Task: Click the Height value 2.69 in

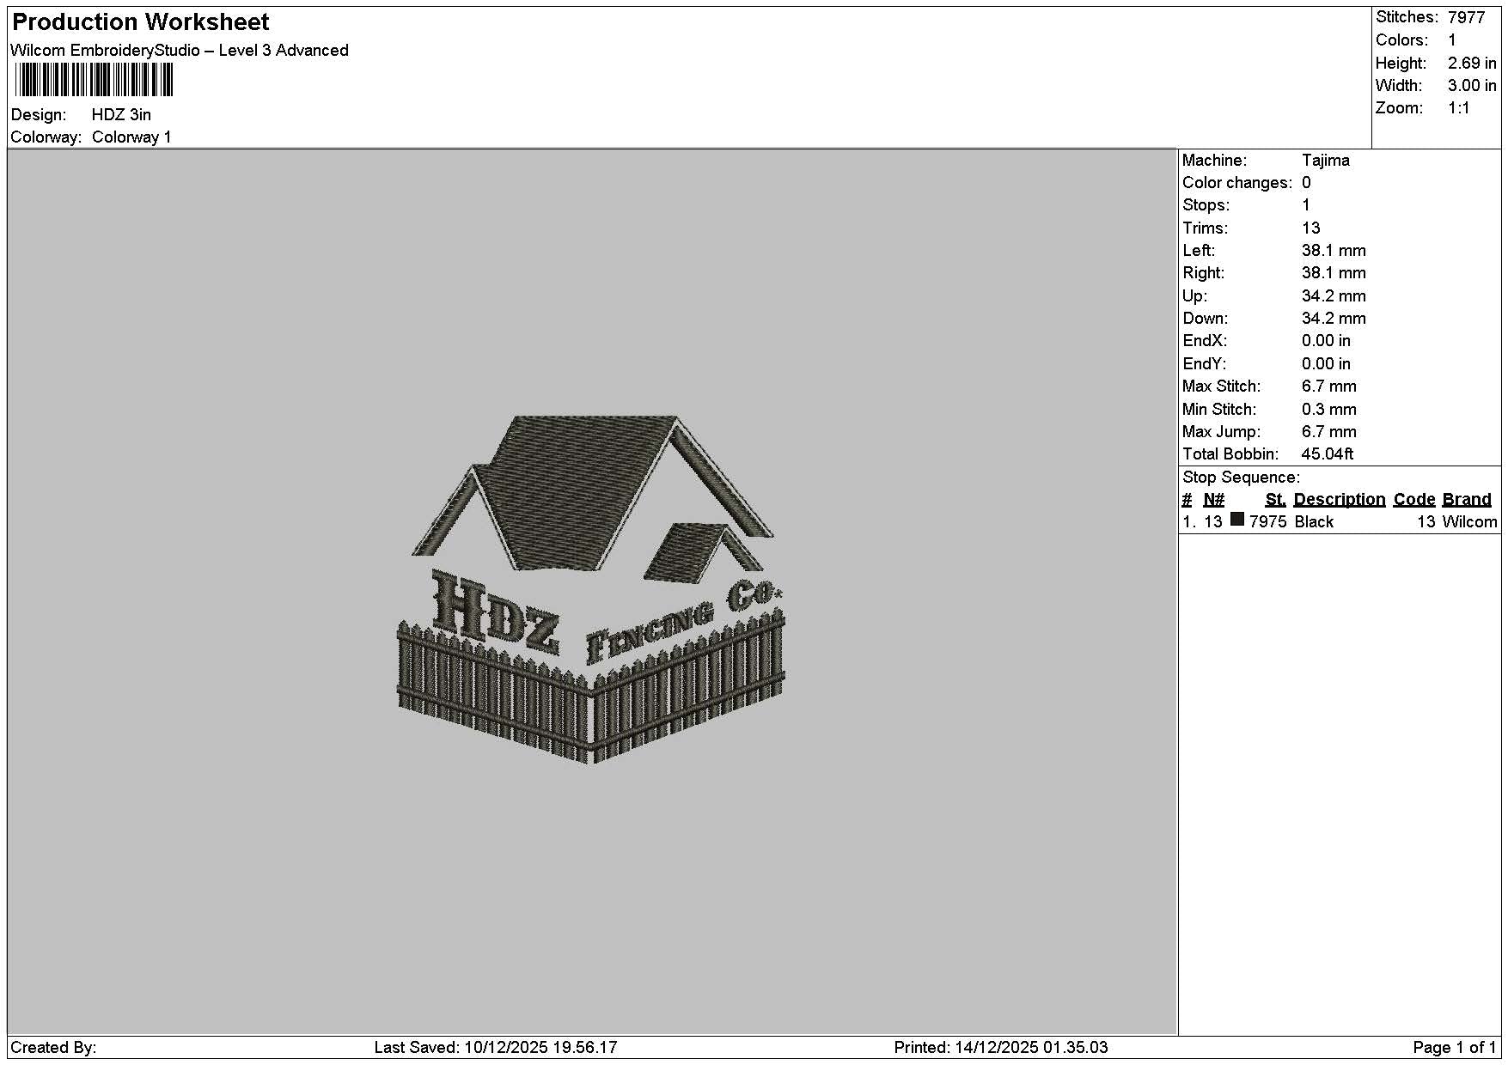Action: tap(1472, 64)
